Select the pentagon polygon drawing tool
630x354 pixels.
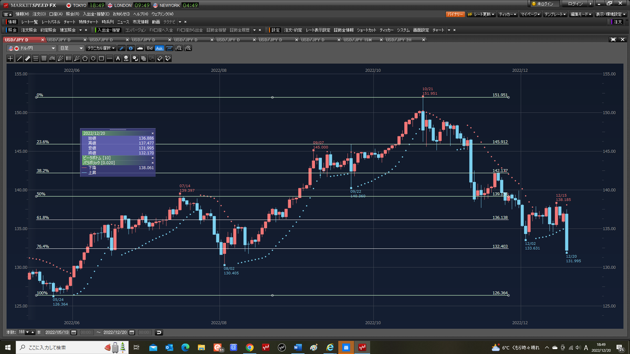tap(85, 59)
